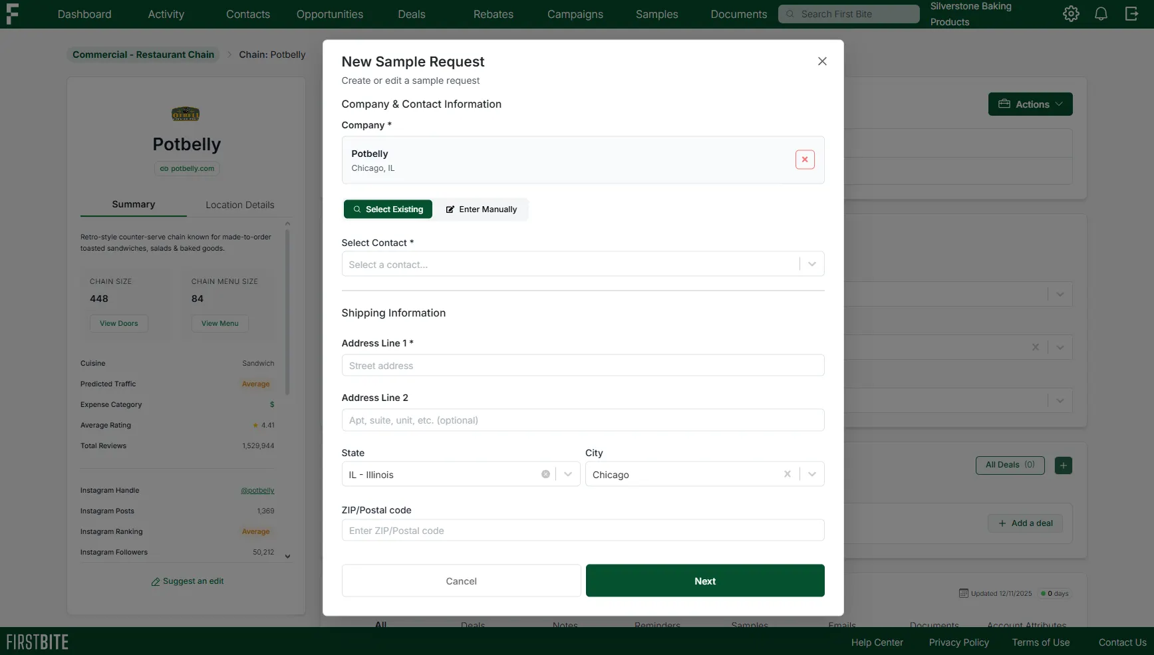Click Address Line 1 input
This screenshot has width=1154, height=655.
coord(583,365)
